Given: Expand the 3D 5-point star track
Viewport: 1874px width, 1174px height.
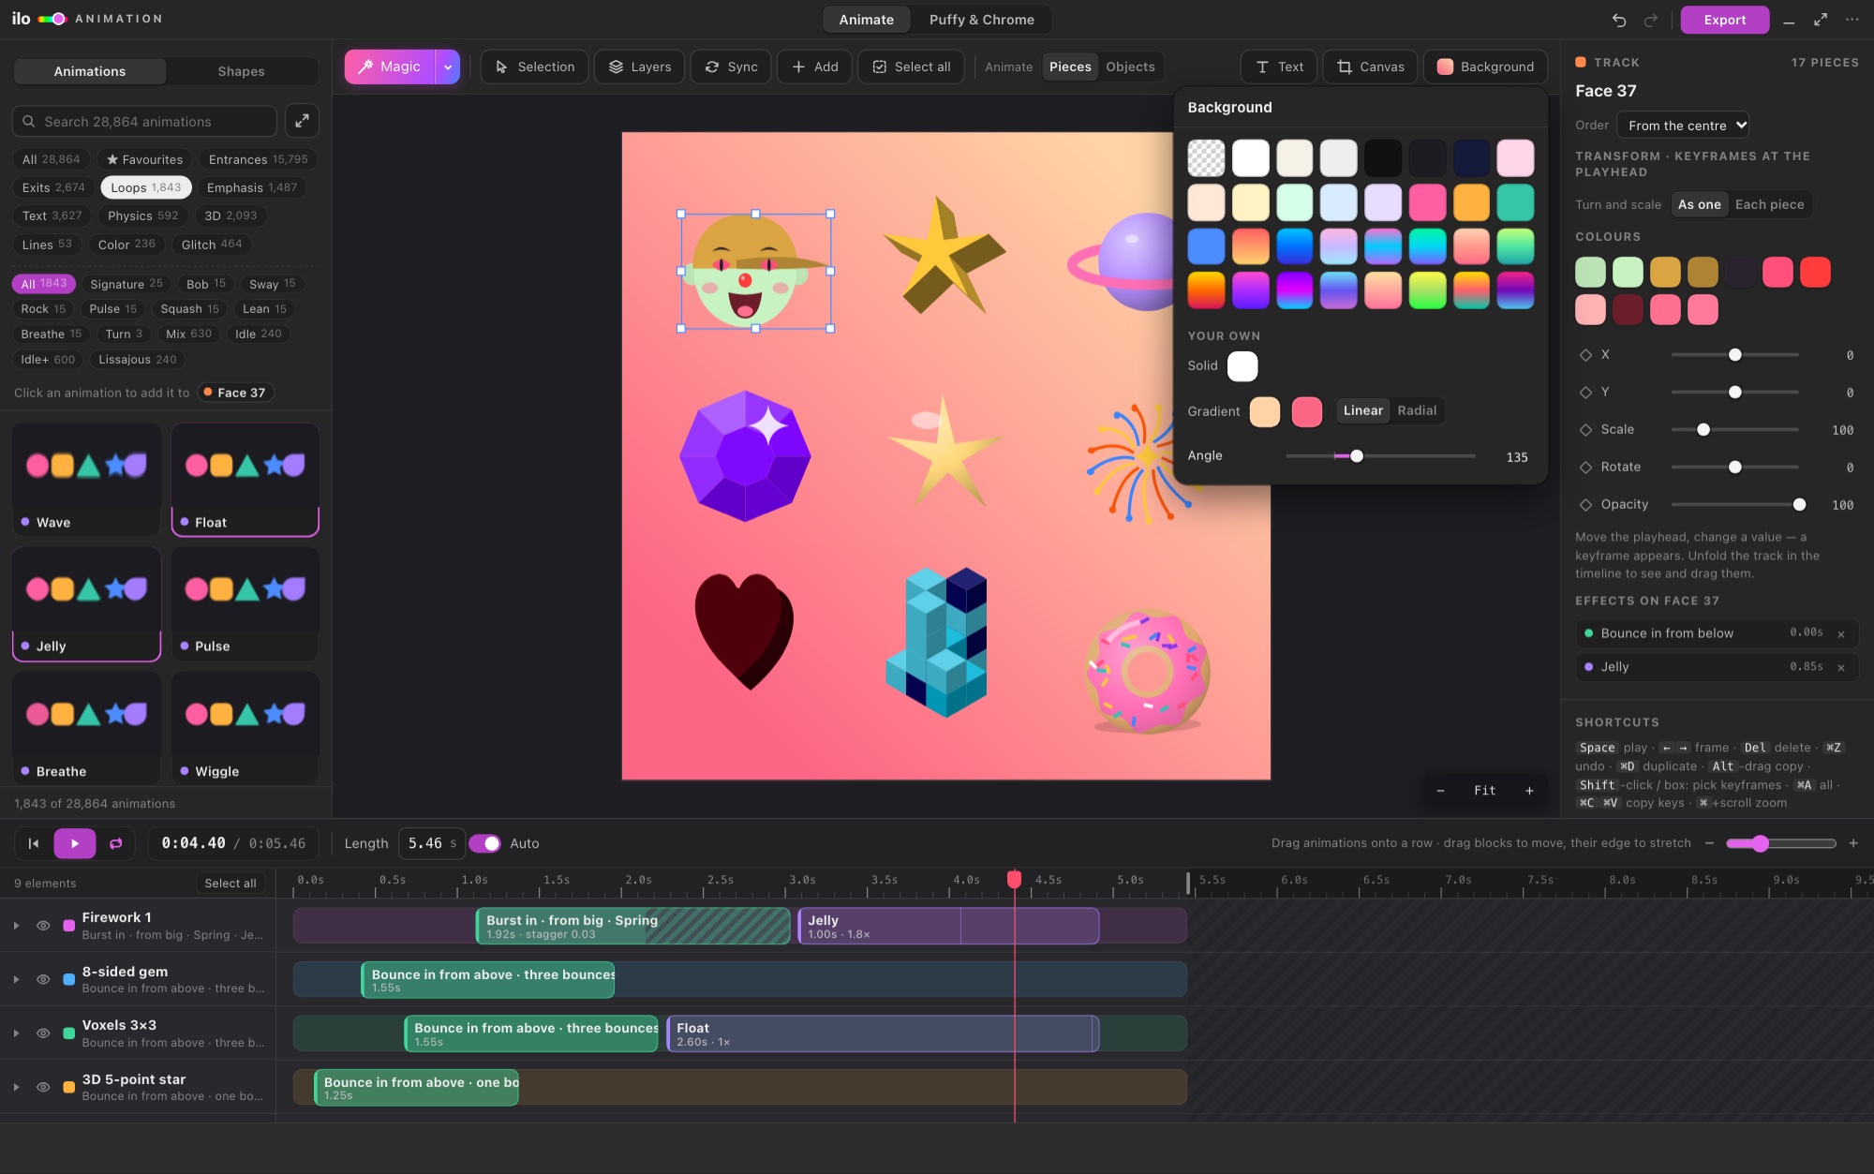Looking at the screenshot, I should (x=16, y=1087).
